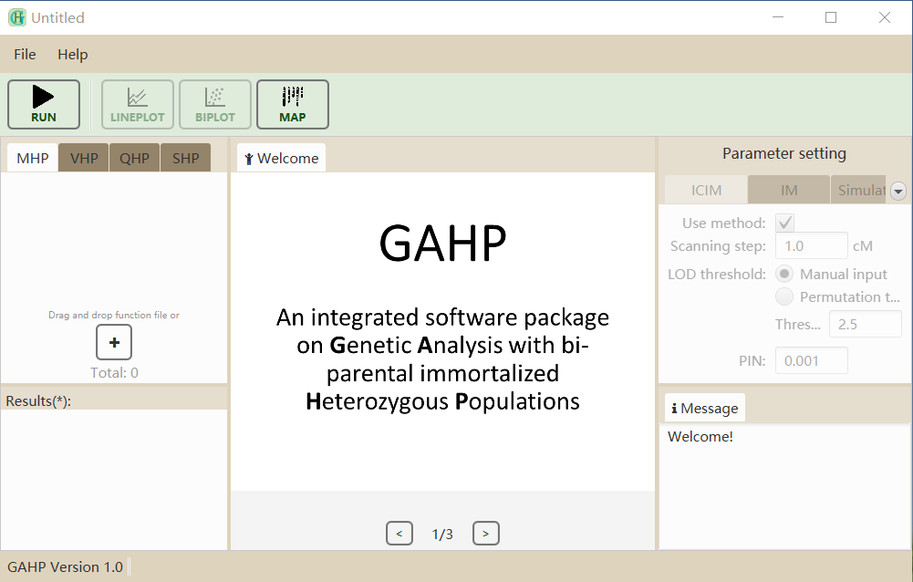Open the MAP linkage tool
This screenshot has height=582, width=913.
293,104
